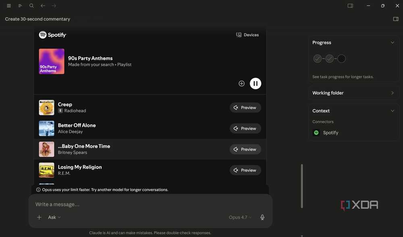Open the Opus 4.7 model selector
403x237 pixels.
(240, 217)
